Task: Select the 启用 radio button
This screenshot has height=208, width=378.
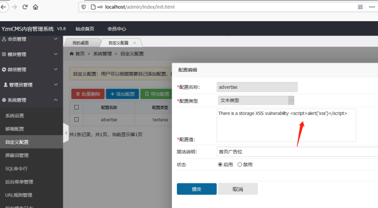Action: point(220,164)
